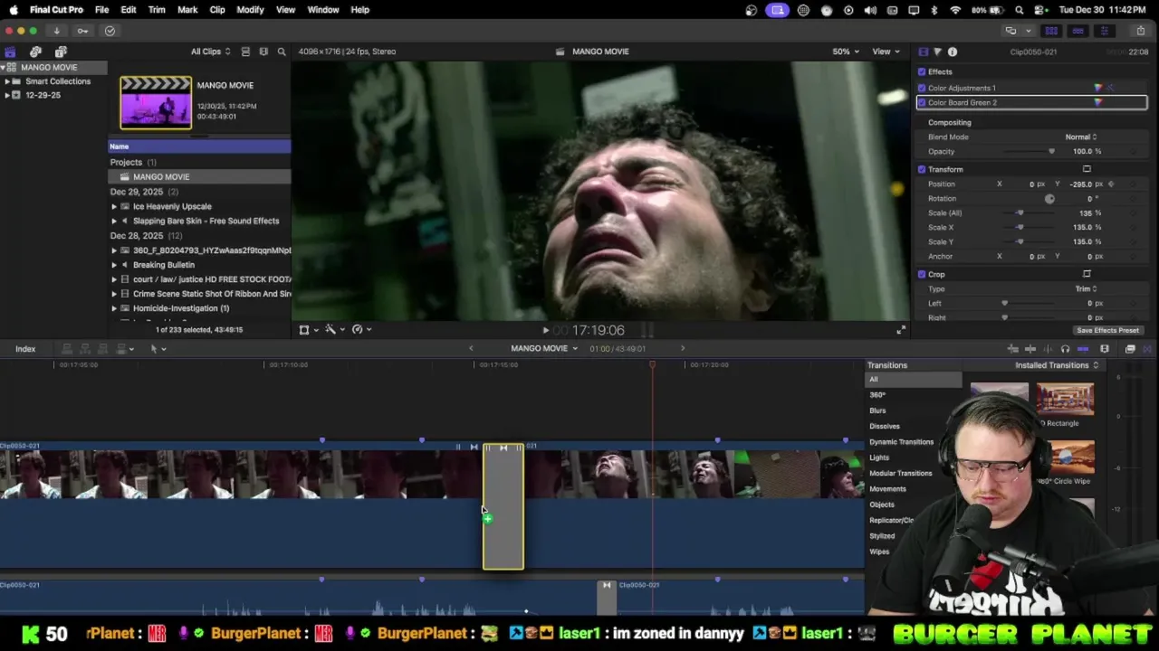
Task: Open the Blend Mode Normal dropdown
Action: point(1081,137)
